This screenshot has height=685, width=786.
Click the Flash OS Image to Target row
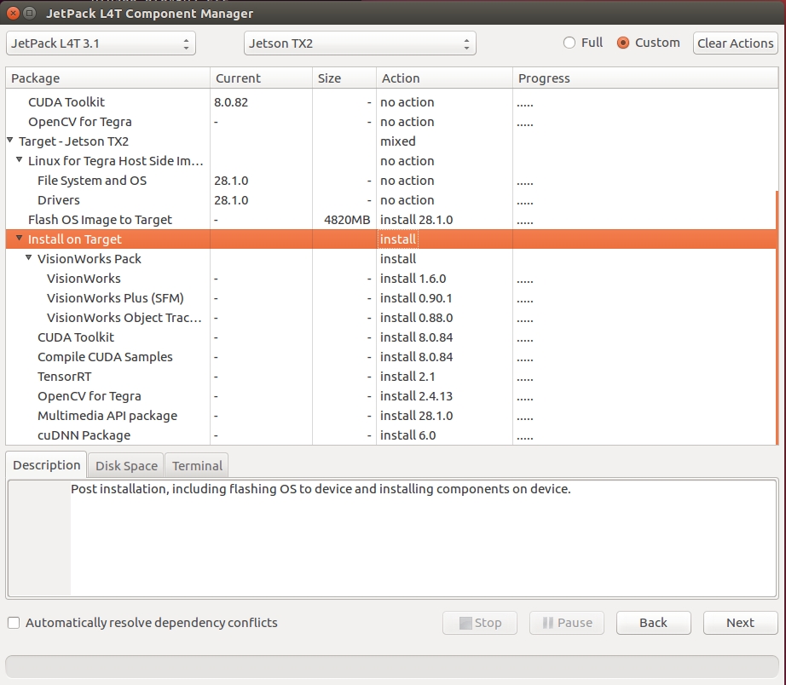(x=100, y=220)
